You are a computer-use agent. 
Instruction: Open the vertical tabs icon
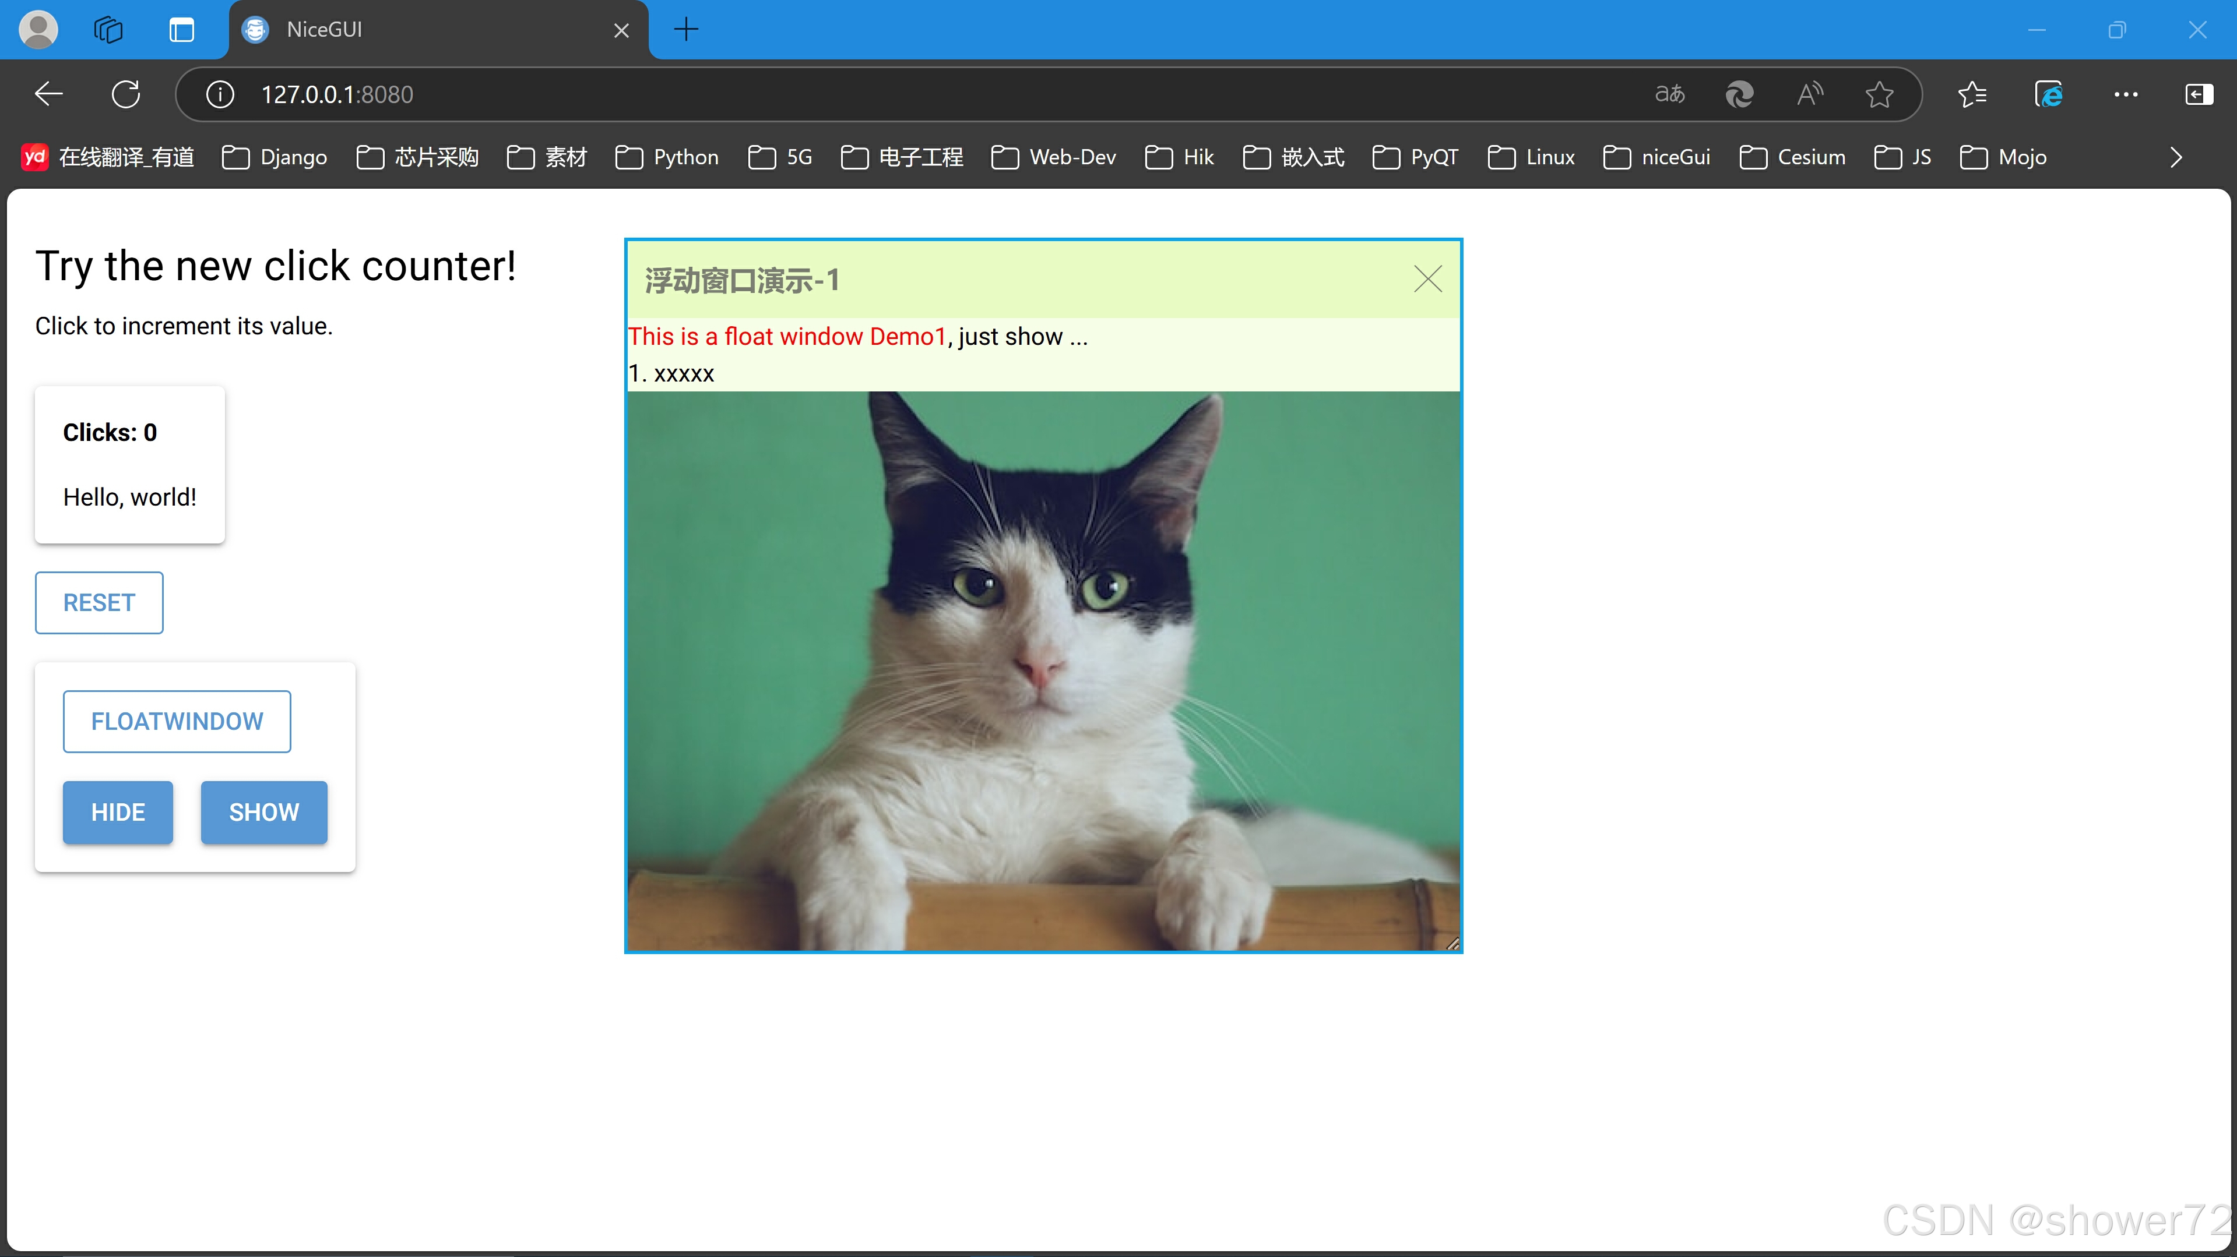point(181,30)
